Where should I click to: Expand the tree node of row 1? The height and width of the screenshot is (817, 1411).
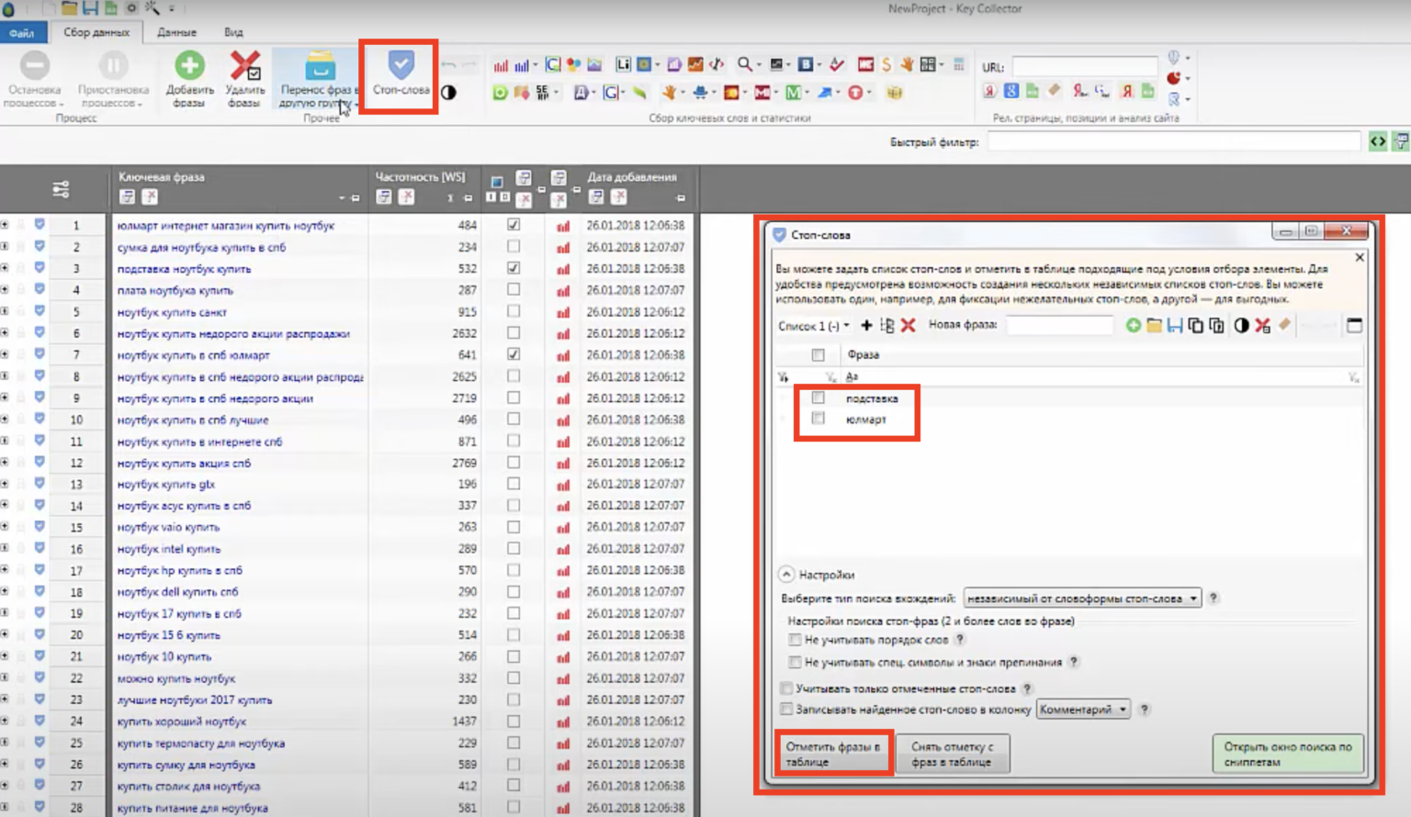(x=5, y=225)
